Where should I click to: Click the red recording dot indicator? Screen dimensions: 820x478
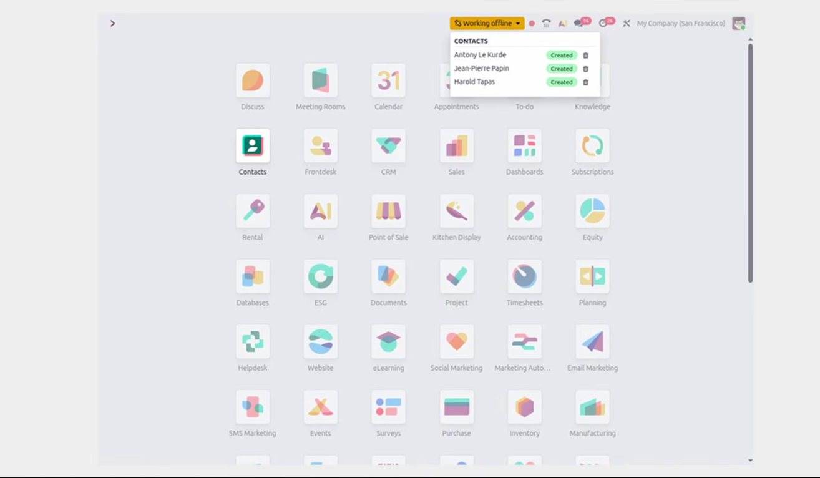(x=532, y=24)
